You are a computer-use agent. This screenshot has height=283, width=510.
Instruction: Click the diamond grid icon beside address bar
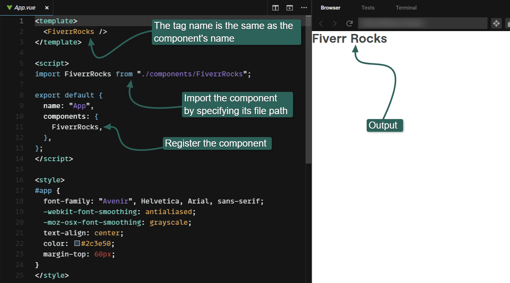click(497, 23)
